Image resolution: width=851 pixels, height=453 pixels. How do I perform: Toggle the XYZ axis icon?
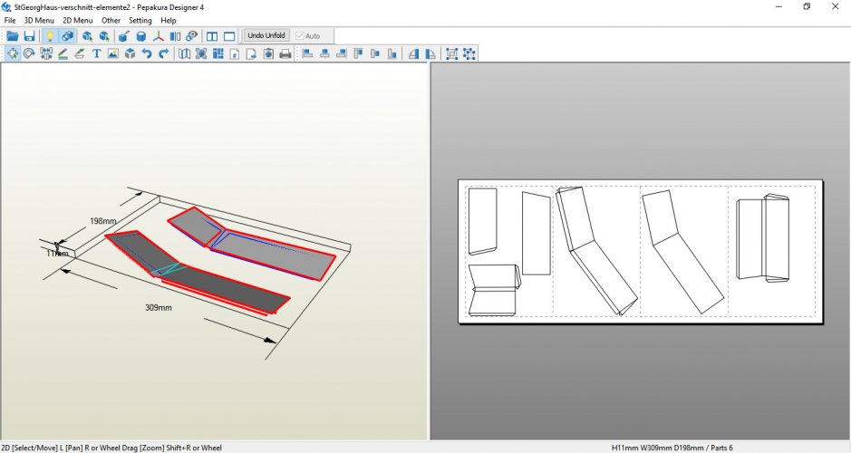click(x=158, y=36)
